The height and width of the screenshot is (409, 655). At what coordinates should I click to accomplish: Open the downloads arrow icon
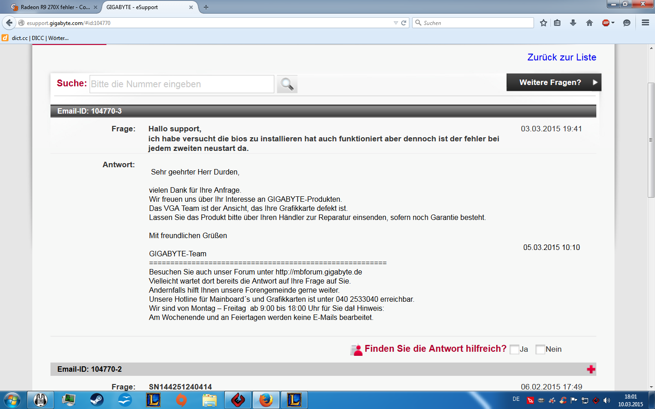573,23
